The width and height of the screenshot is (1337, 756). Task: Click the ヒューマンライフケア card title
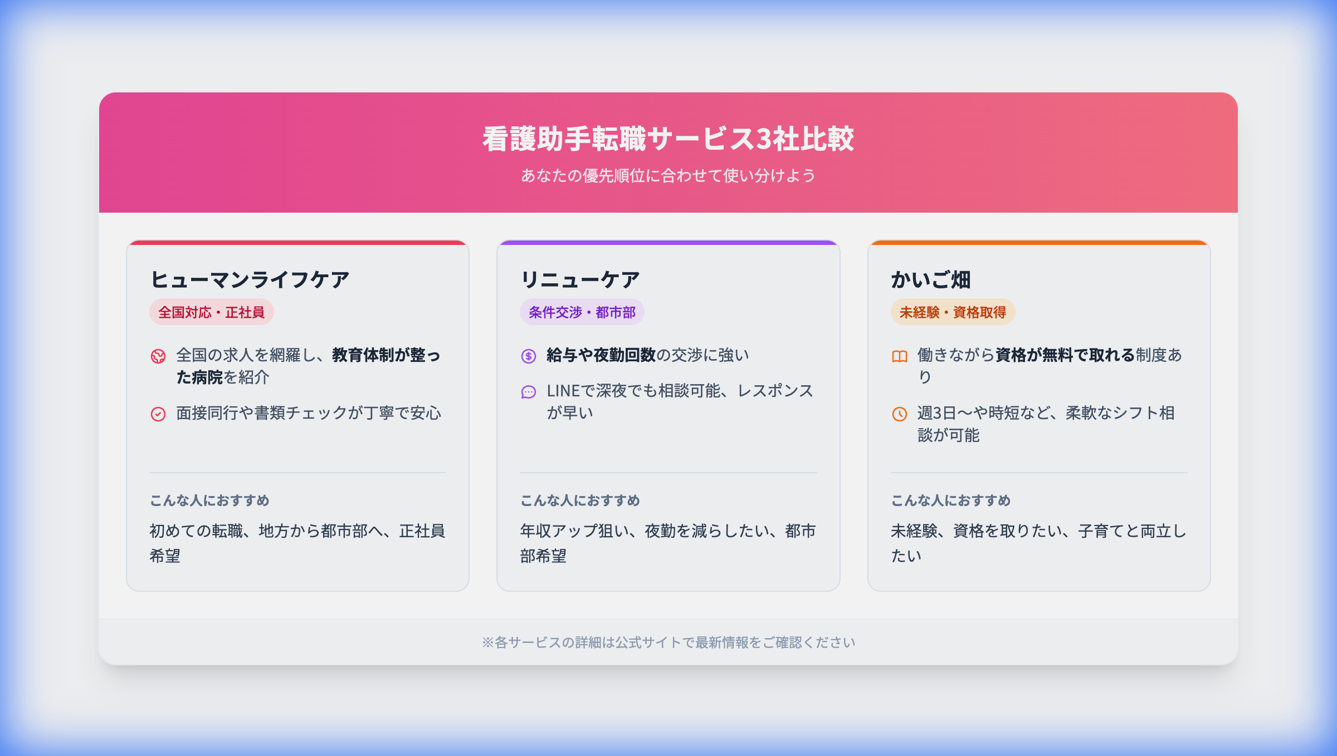[250, 279]
